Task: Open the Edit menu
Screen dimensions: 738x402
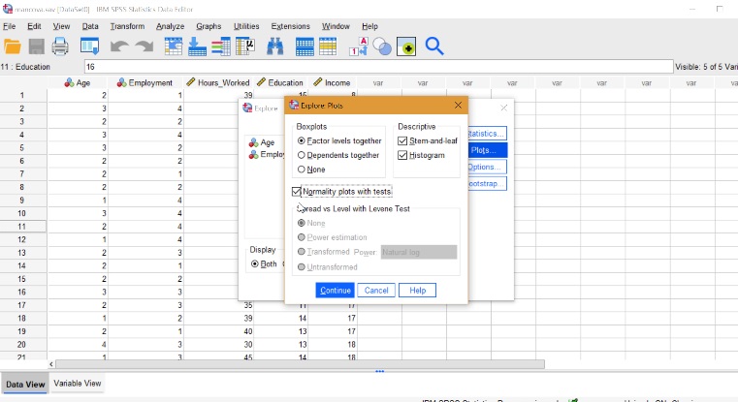Action: [34, 26]
